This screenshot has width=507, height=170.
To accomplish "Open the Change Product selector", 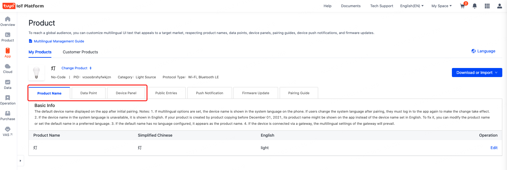I will point(77,68).
